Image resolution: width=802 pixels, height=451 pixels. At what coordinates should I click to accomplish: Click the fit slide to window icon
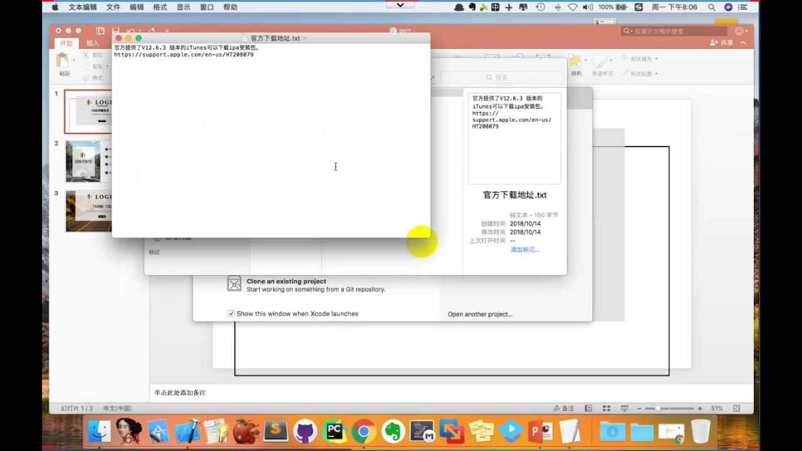point(737,408)
